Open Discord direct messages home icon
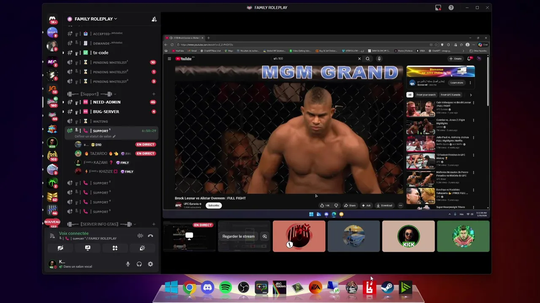This screenshot has height=303, width=540. (52, 19)
